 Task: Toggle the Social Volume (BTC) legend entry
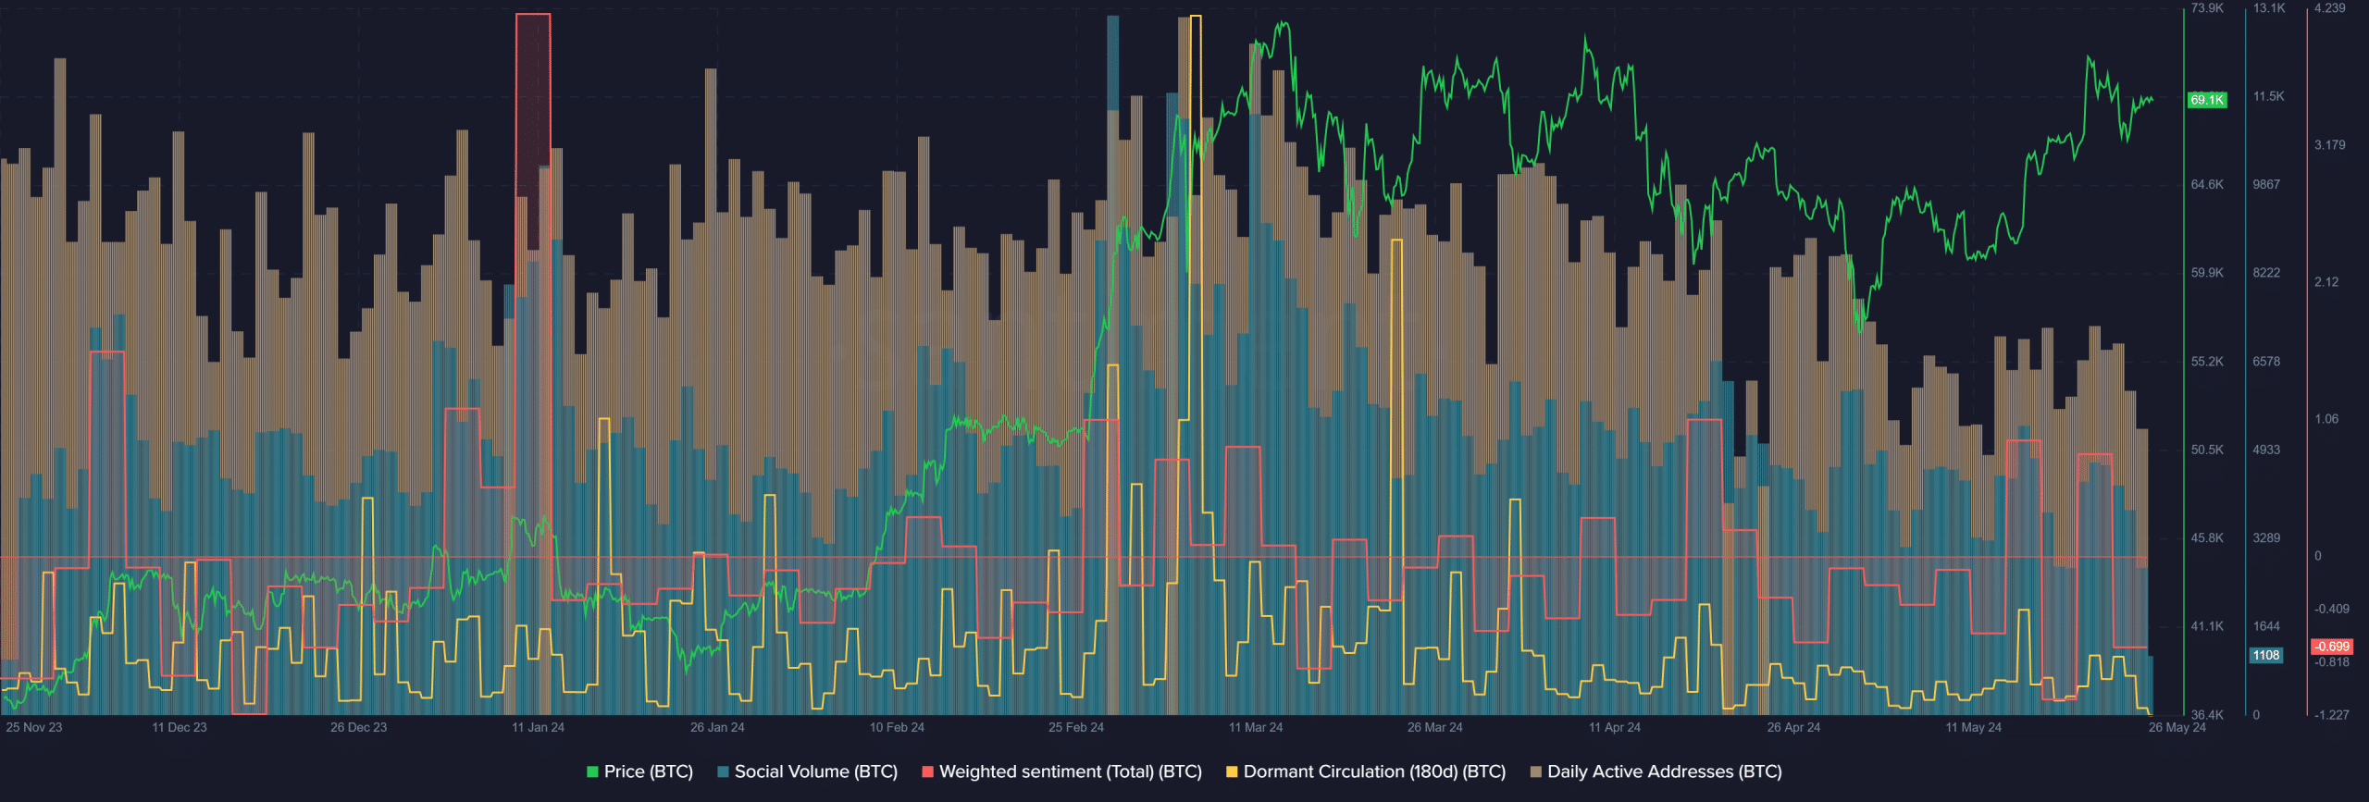tap(807, 771)
